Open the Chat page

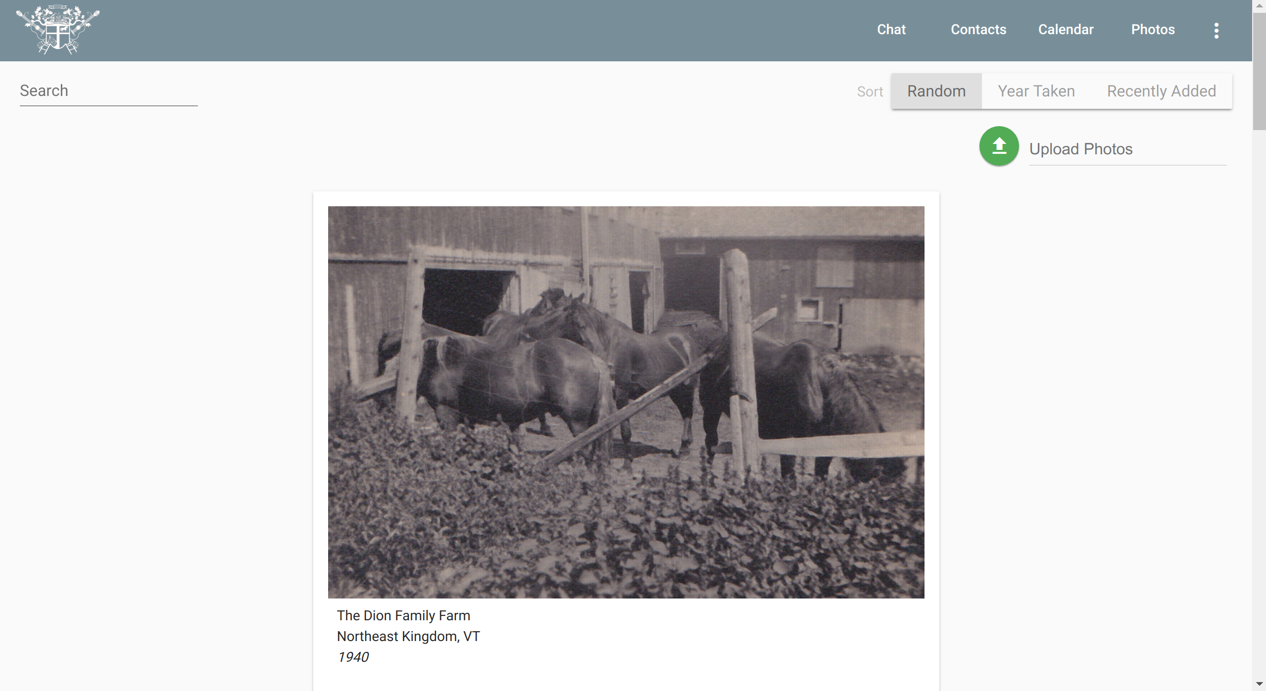891,30
